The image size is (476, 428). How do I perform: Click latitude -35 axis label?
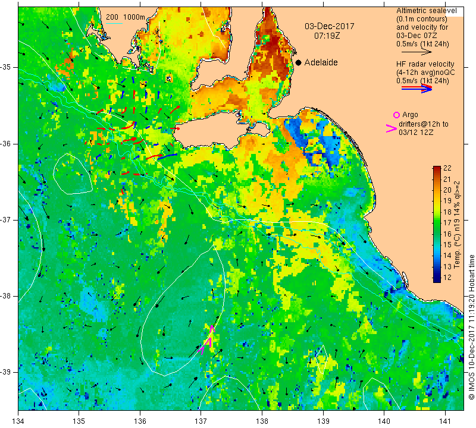pyautogui.click(x=7, y=67)
